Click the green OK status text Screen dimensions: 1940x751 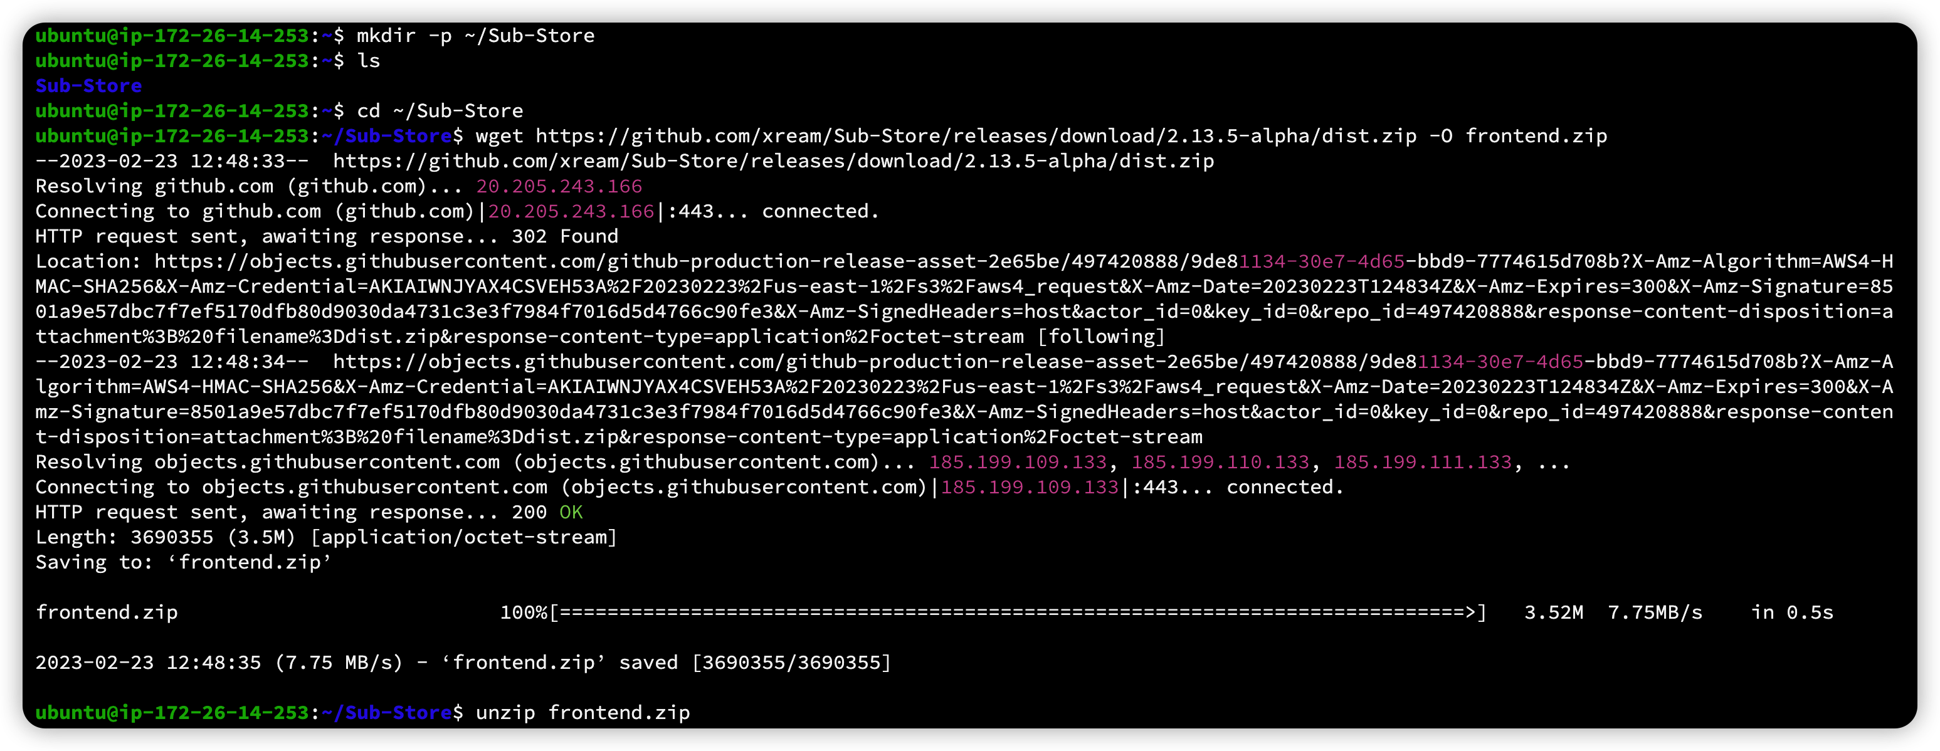(571, 512)
